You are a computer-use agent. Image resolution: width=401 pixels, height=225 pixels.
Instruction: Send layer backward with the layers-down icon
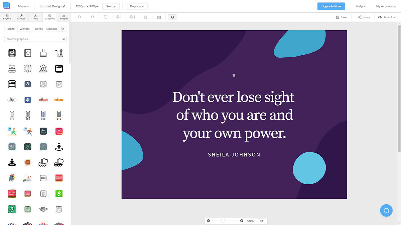[x=119, y=17]
